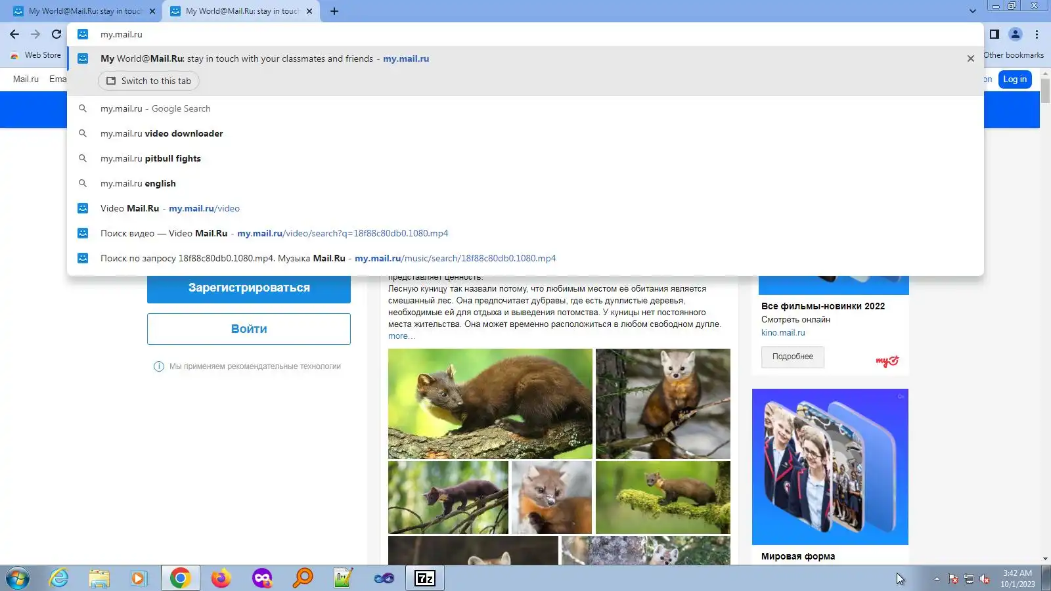Open the marten on mossy branch photo
Viewport: 1051px width, 591px height.
(x=663, y=497)
